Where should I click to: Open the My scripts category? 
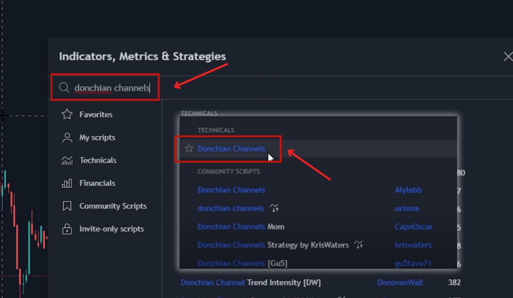(88, 137)
